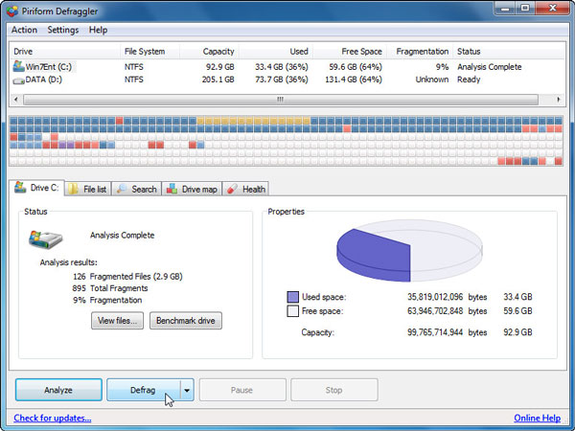This screenshot has height=431, width=575.
Task: Open the Settings menu
Action: click(x=63, y=30)
